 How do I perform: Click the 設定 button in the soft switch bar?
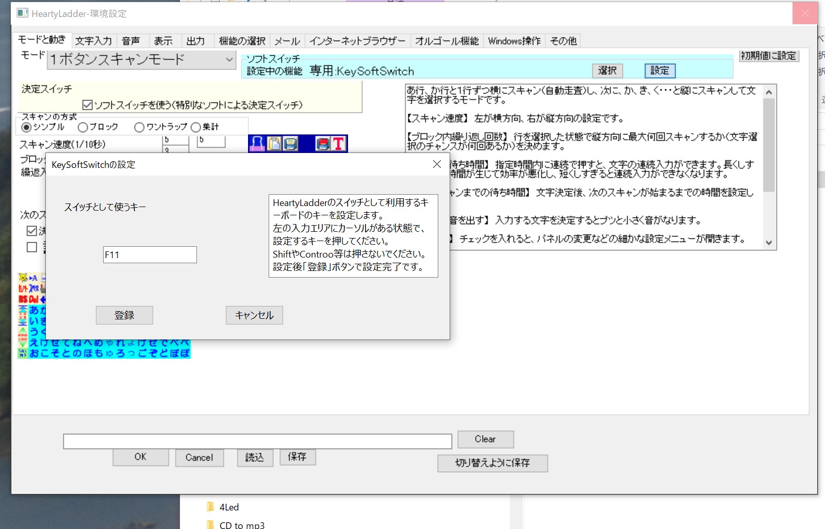(x=659, y=71)
